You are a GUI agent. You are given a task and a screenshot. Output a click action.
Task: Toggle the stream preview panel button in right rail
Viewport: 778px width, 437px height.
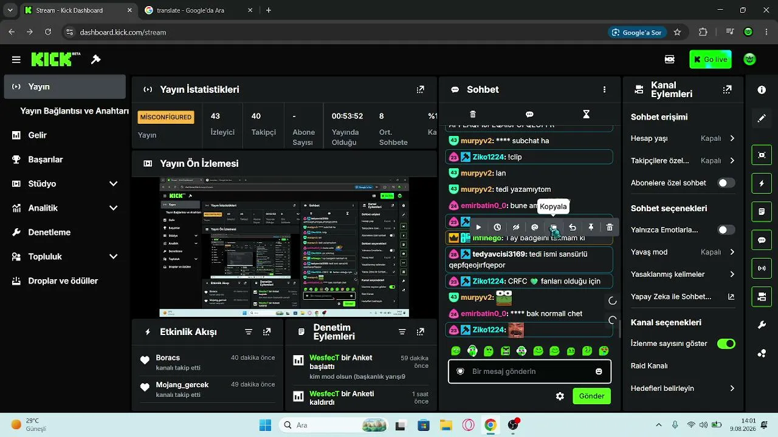pos(762,155)
